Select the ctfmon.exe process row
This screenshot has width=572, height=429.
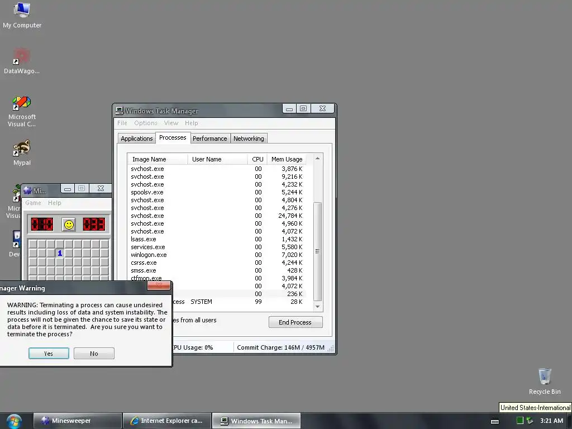[217, 278]
